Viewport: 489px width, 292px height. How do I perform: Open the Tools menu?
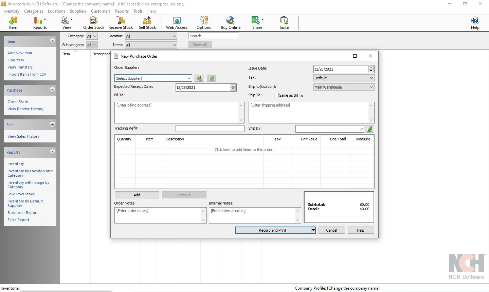[x=138, y=11]
